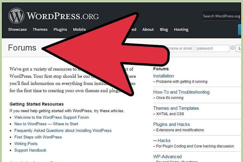Viewport: 243px width, 162px height.
Task: Open New to WordPress — Where to Start
Action: click(x=46, y=124)
